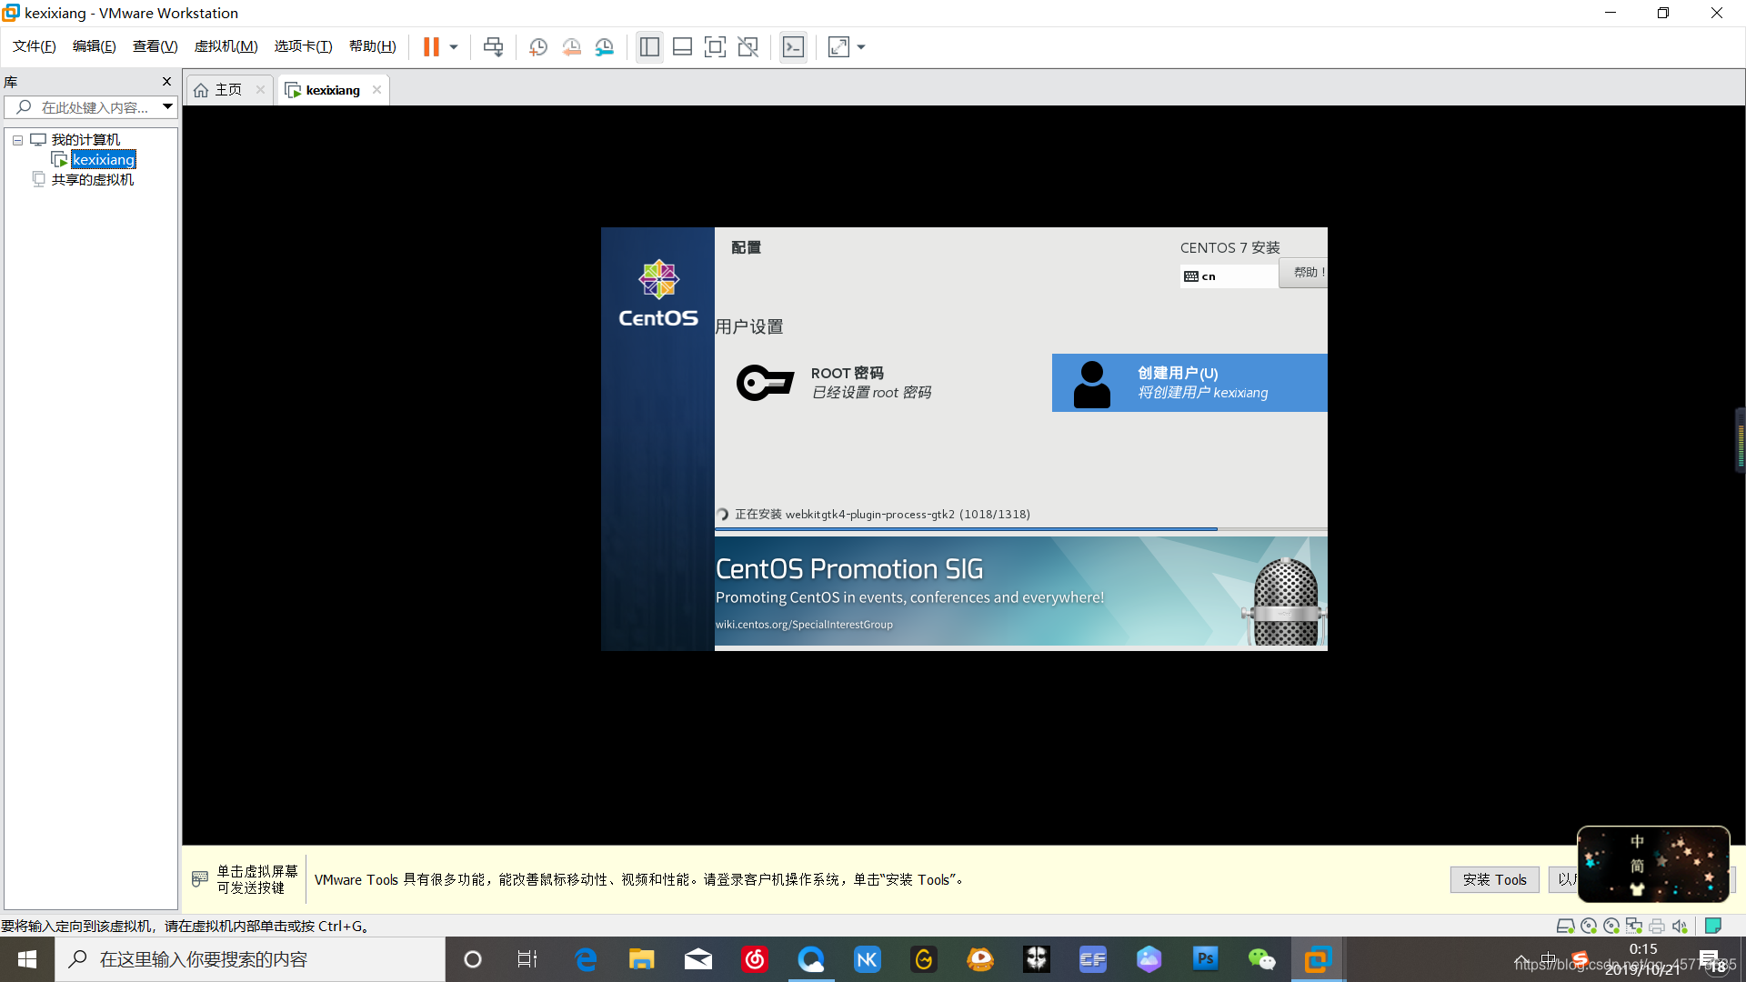
Task: Click the network adapter status icon
Action: pos(1634,926)
